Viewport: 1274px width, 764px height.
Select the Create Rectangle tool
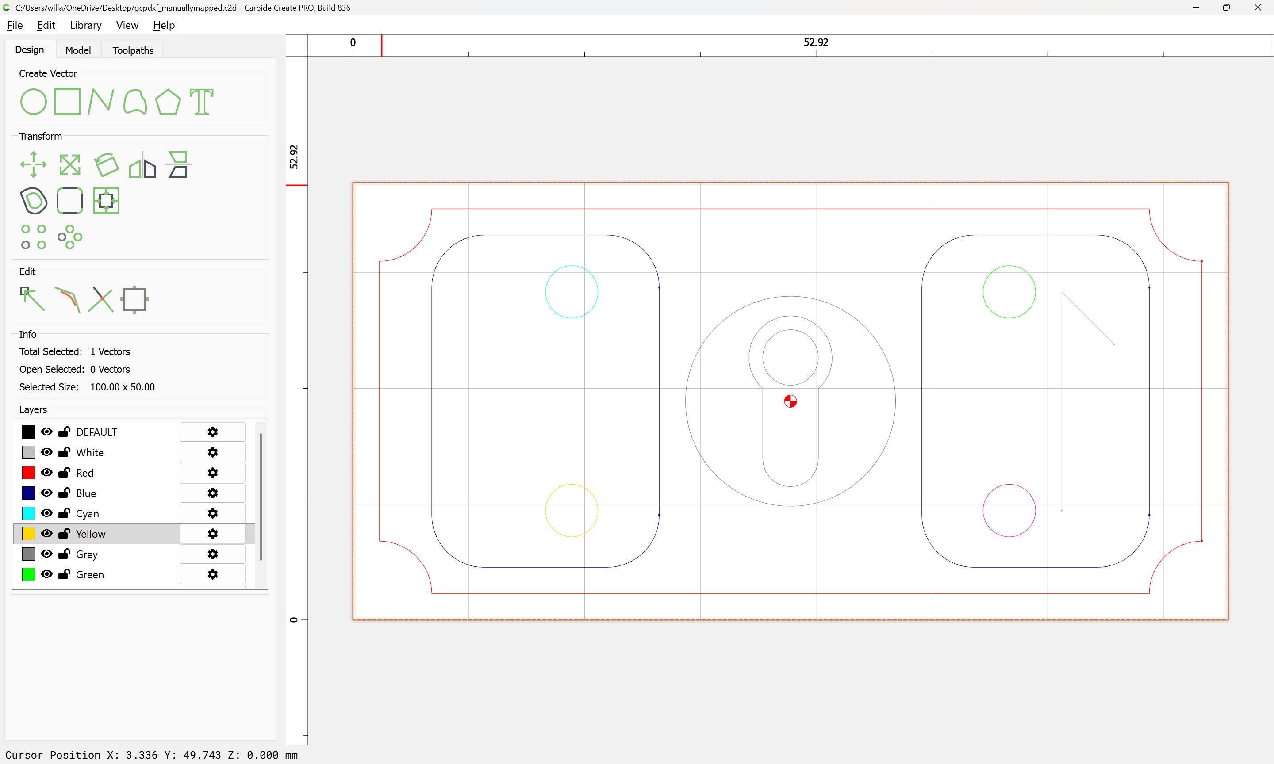click(x=67, y=101)
